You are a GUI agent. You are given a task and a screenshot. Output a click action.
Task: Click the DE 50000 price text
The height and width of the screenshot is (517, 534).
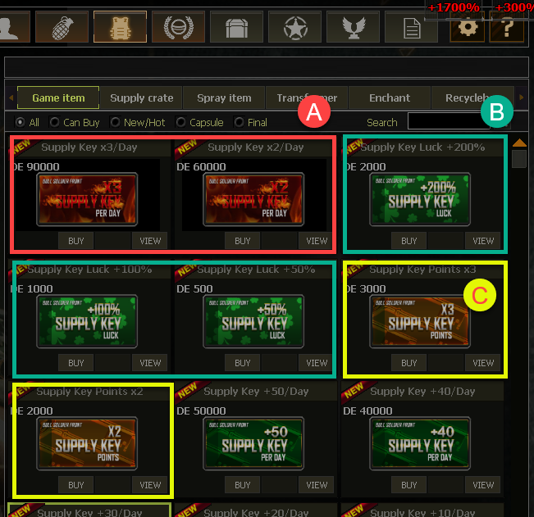(201, 410)
